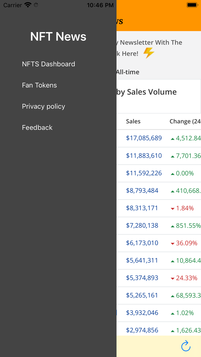Screen dimensions: 201x357
Task: Tap the refresh icon at bottom right
Action: pyautogui.click(x=186, y=346)
